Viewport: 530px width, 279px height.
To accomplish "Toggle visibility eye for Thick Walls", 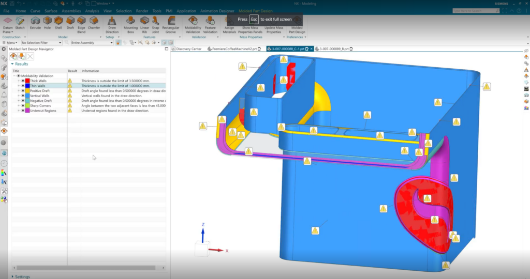I will pos(23,81).
